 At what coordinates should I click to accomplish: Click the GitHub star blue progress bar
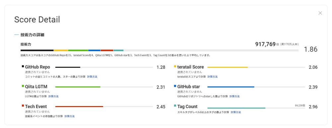coord(256,87)
